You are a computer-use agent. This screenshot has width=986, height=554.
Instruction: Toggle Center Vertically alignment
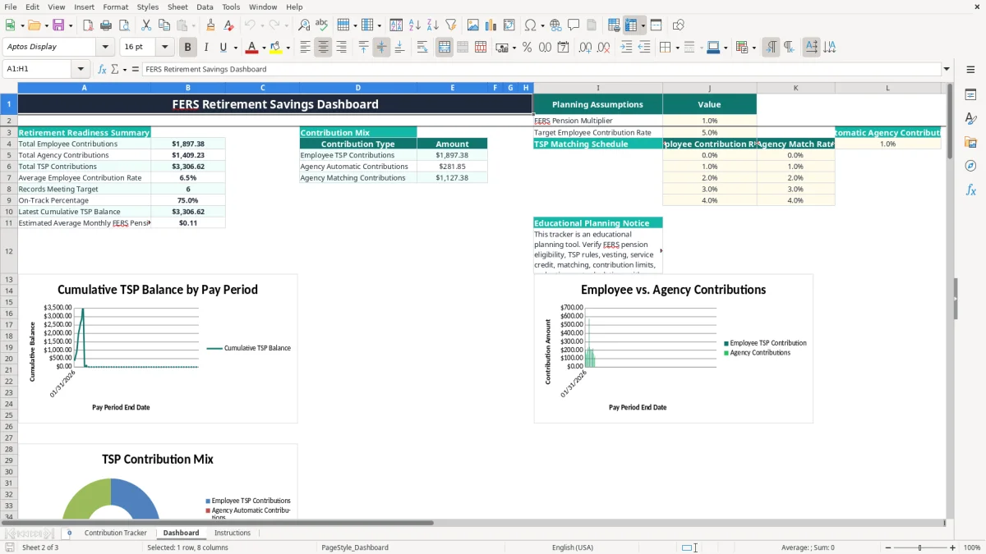click(381, 48)
